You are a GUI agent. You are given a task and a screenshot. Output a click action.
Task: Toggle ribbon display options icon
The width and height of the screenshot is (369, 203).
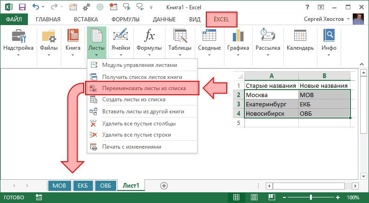tap(321, 7)
